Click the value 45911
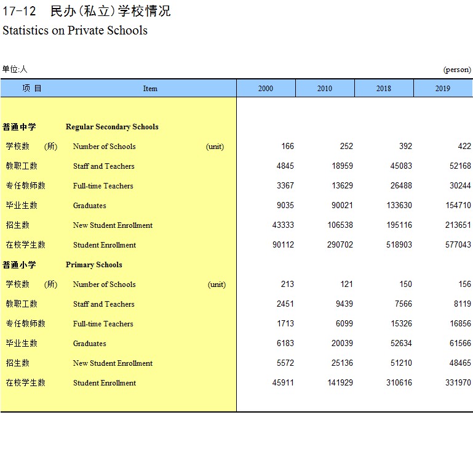This screenshot has width=473, height=452. point(283,383)
